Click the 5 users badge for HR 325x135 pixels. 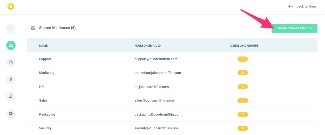243,87
